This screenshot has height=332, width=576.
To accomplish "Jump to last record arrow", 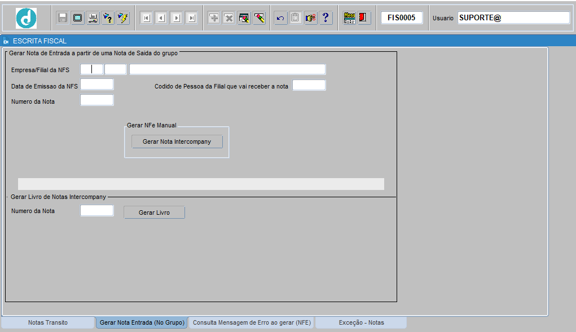I will 192,18.
